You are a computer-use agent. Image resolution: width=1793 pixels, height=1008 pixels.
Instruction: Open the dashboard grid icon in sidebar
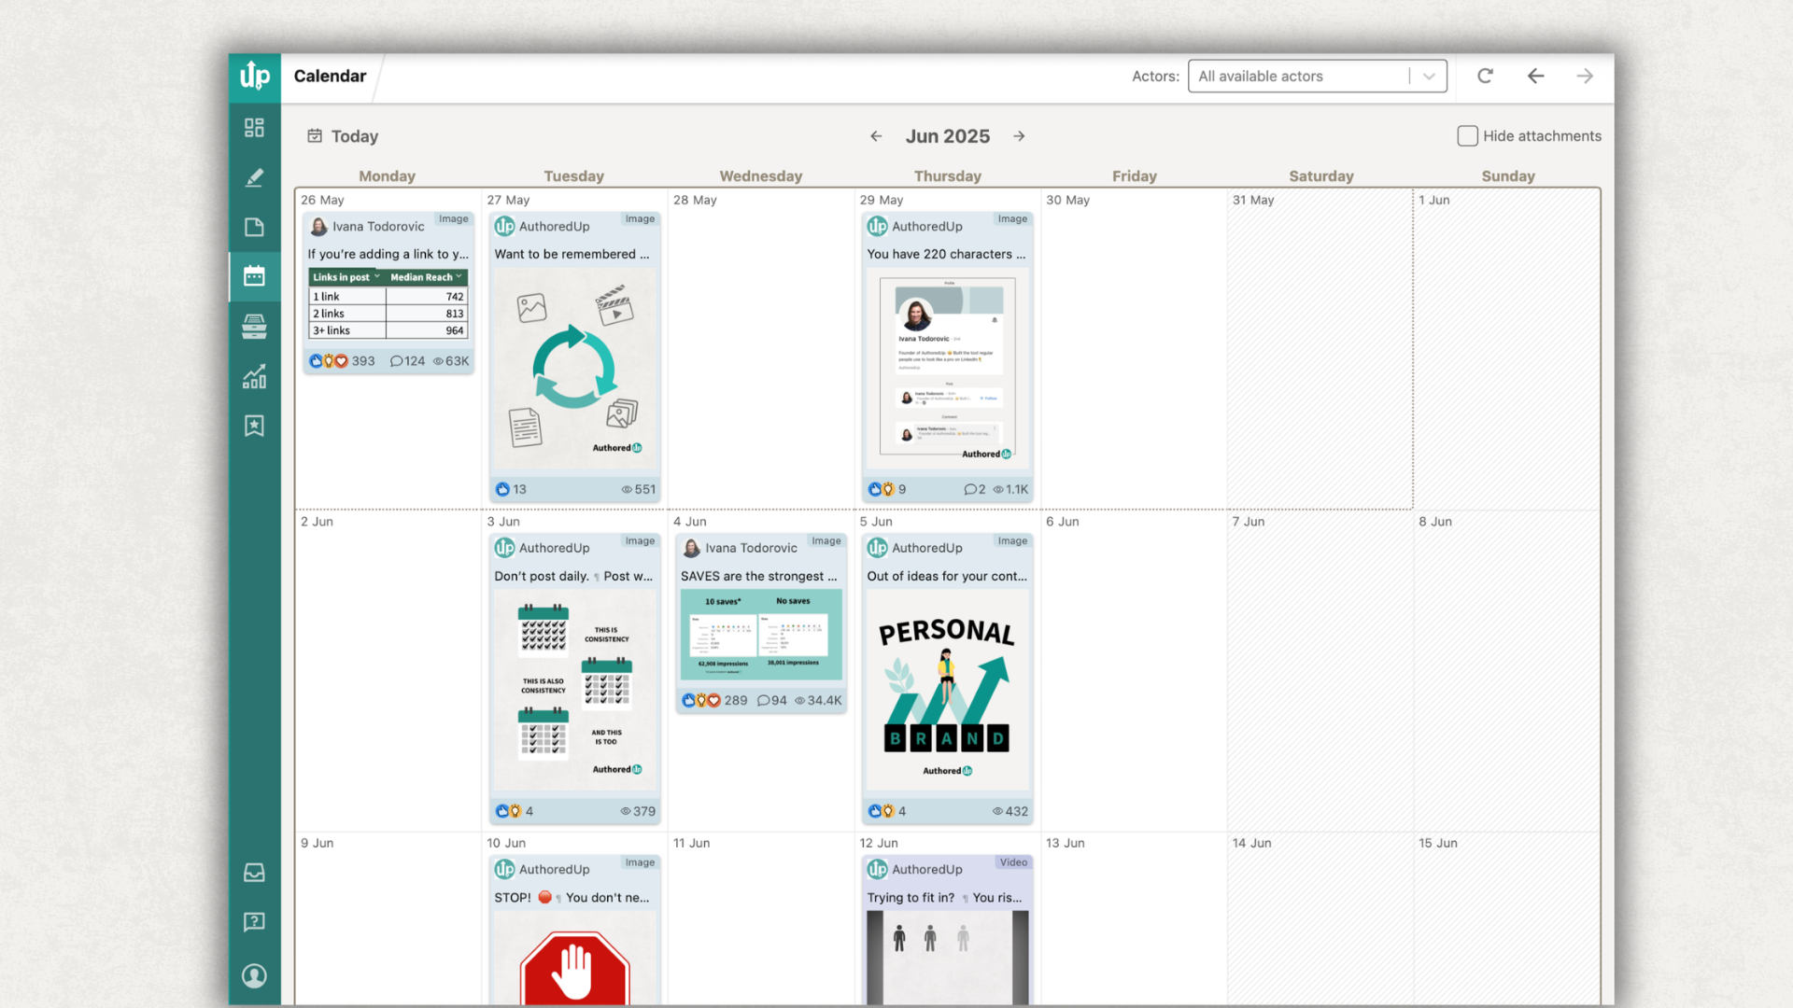[254, 128]
